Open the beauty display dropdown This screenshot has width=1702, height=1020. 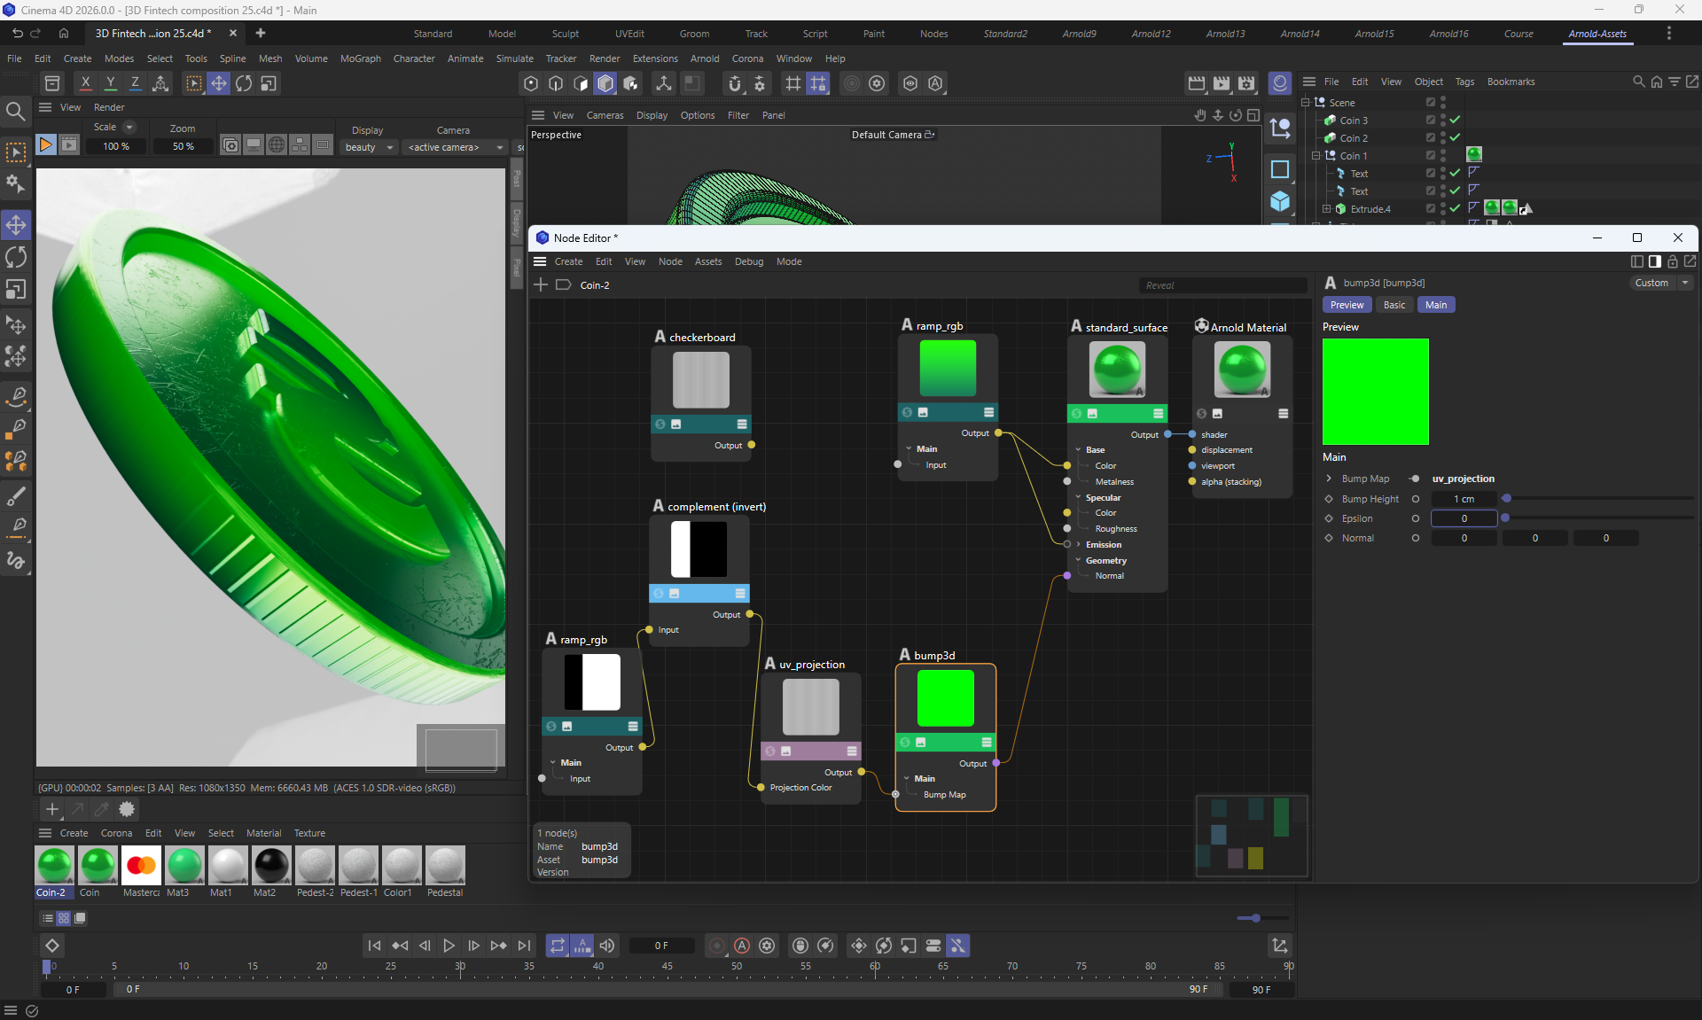369,147
